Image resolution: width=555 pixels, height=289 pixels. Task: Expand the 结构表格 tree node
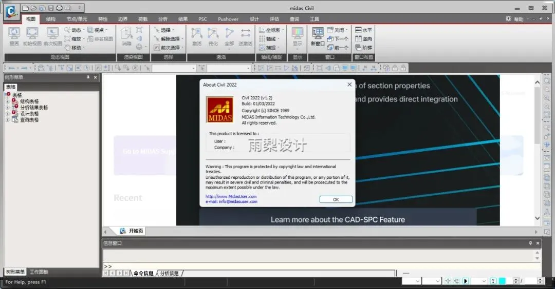pos(7,101)
